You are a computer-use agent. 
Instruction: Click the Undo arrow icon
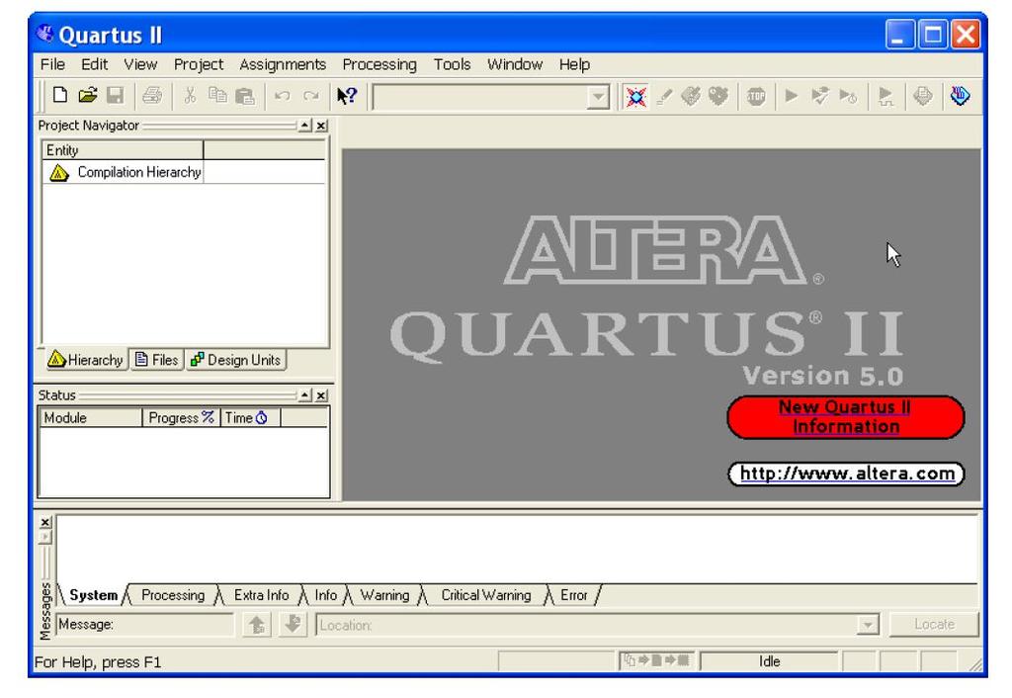282,96
